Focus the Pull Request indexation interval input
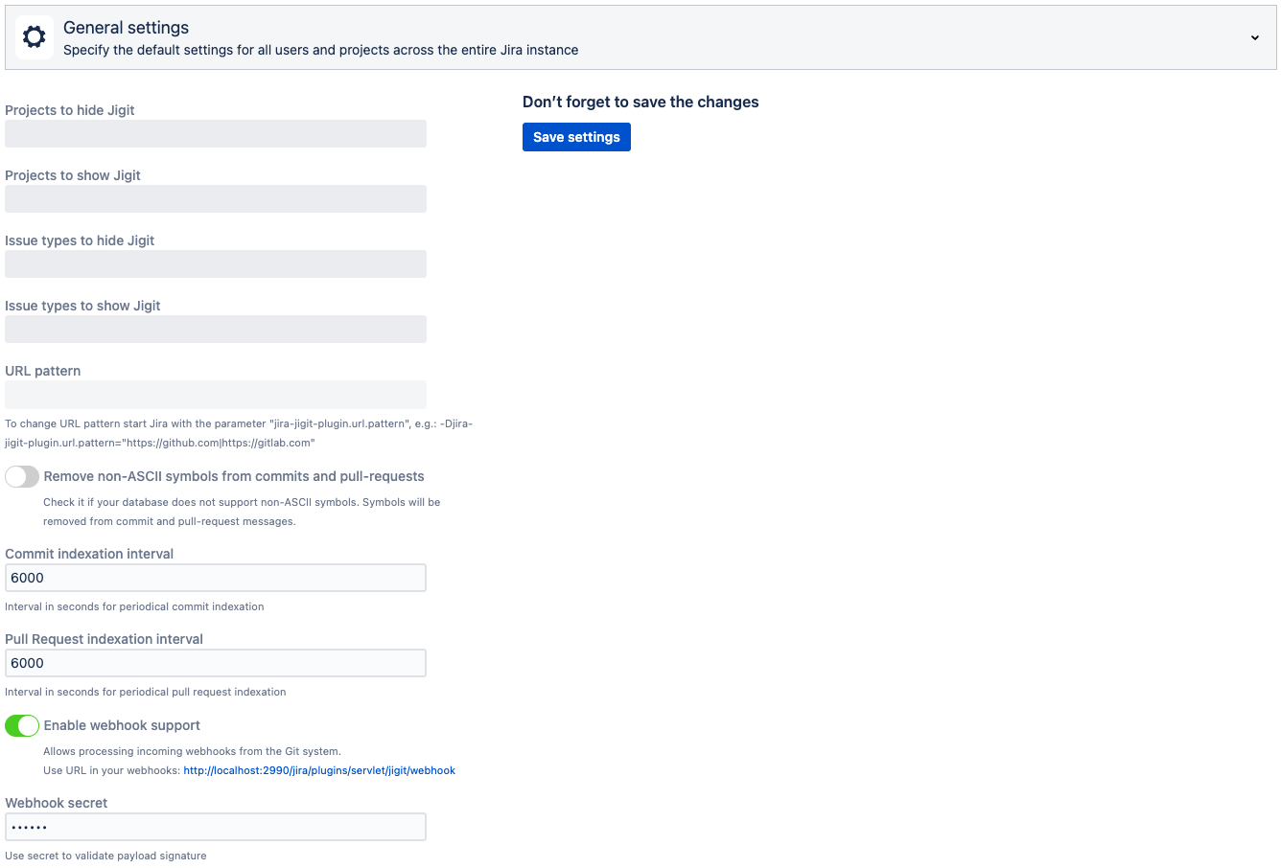This screenshot has height=868, width=1281. [x=216, y=663]
